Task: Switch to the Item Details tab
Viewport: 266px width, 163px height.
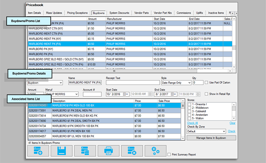Action: click(x=35, y=13)
